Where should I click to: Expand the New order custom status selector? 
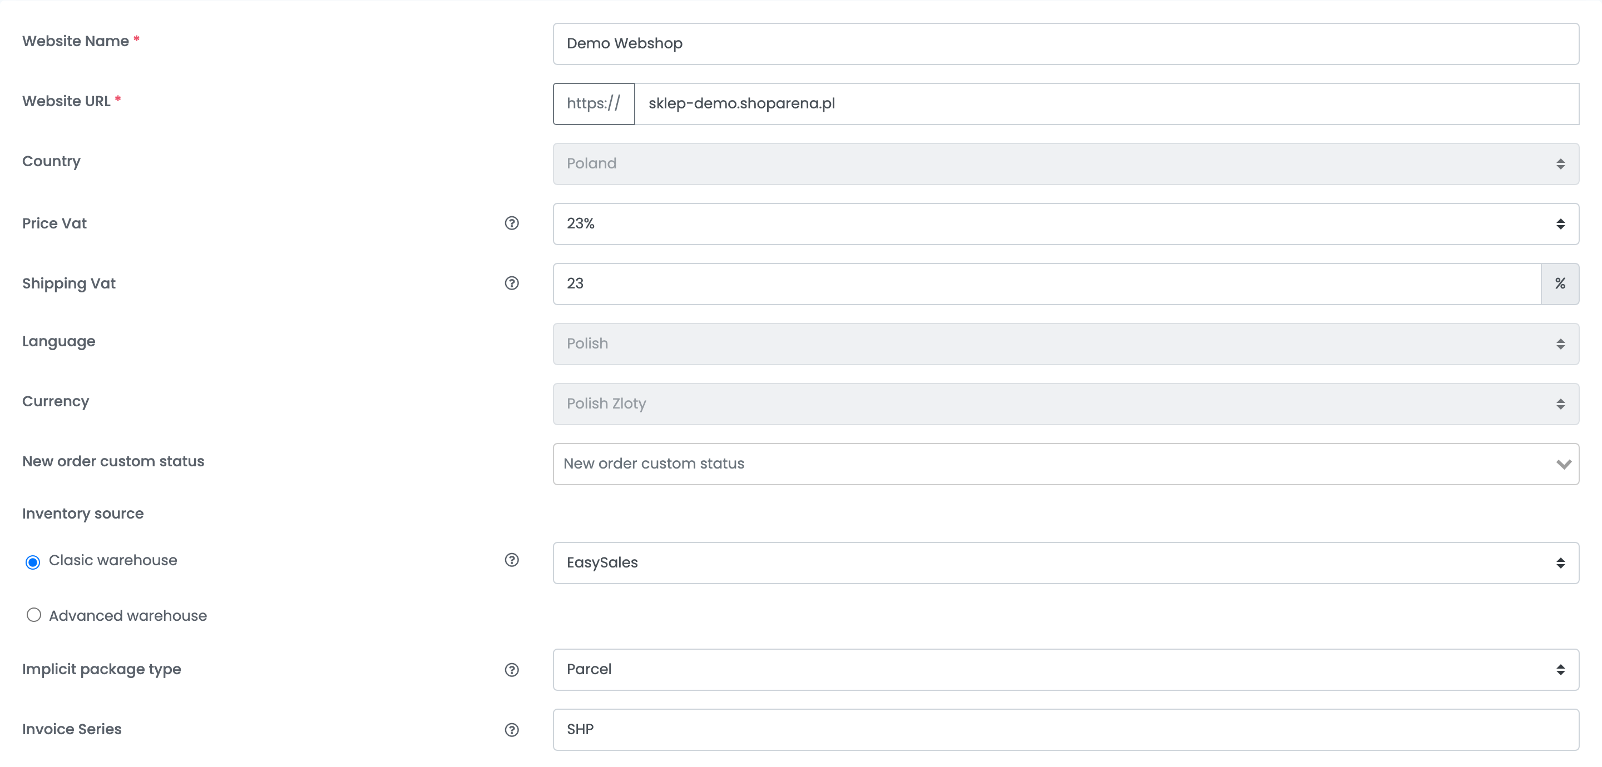click(1065, 464)
